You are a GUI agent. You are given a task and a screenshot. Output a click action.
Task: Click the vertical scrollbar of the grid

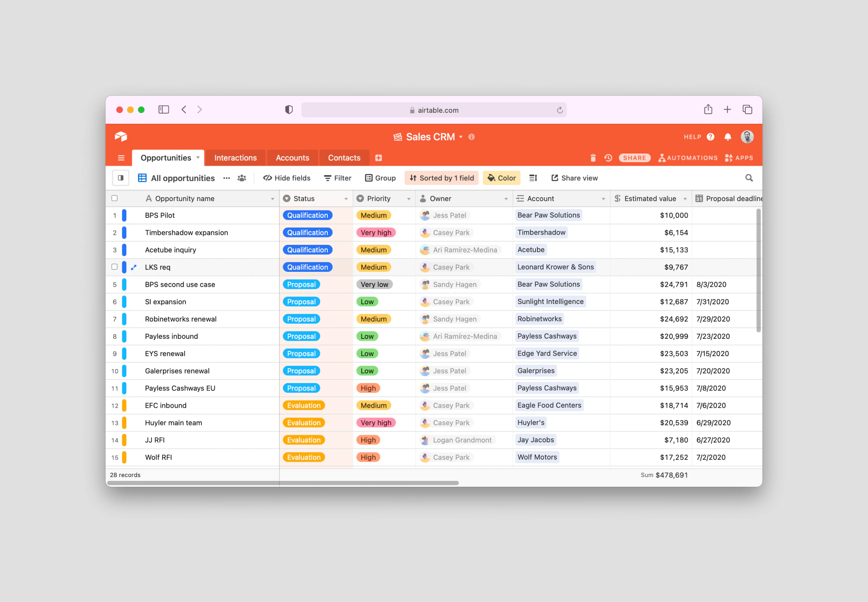759,270
